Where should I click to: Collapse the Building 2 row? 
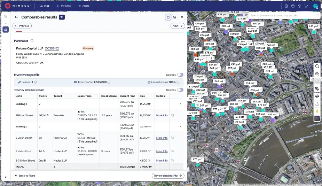181,126
